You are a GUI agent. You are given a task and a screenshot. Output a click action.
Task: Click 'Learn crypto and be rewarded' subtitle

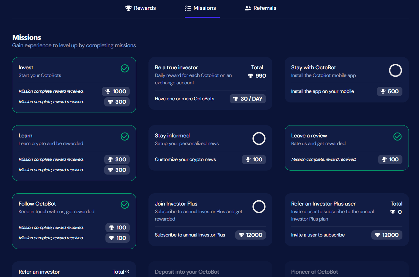click(51, 144)
